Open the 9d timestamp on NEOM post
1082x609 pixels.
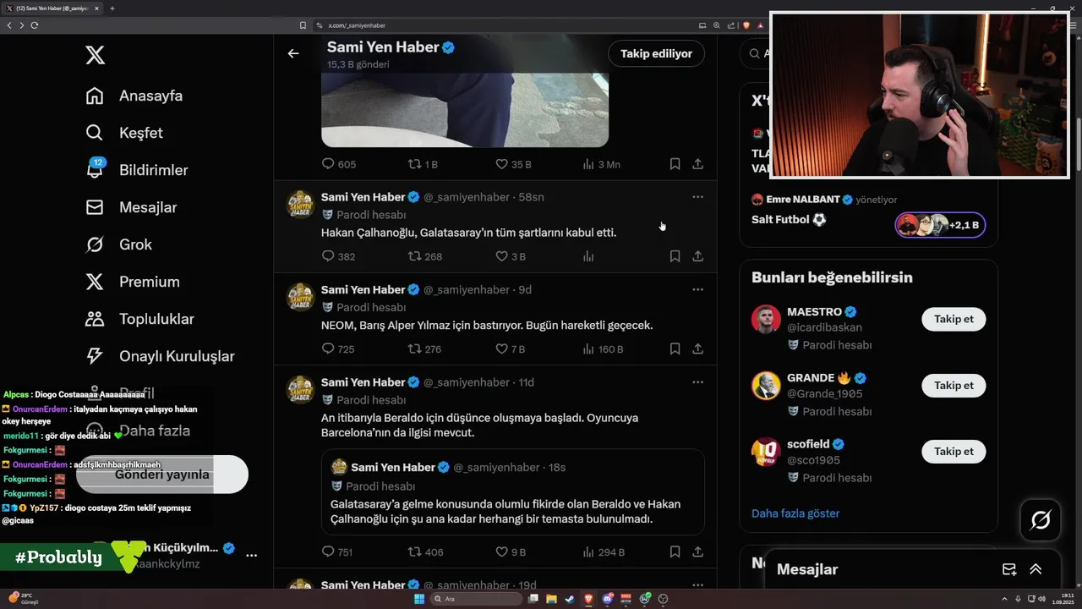[x=525, y=289]
